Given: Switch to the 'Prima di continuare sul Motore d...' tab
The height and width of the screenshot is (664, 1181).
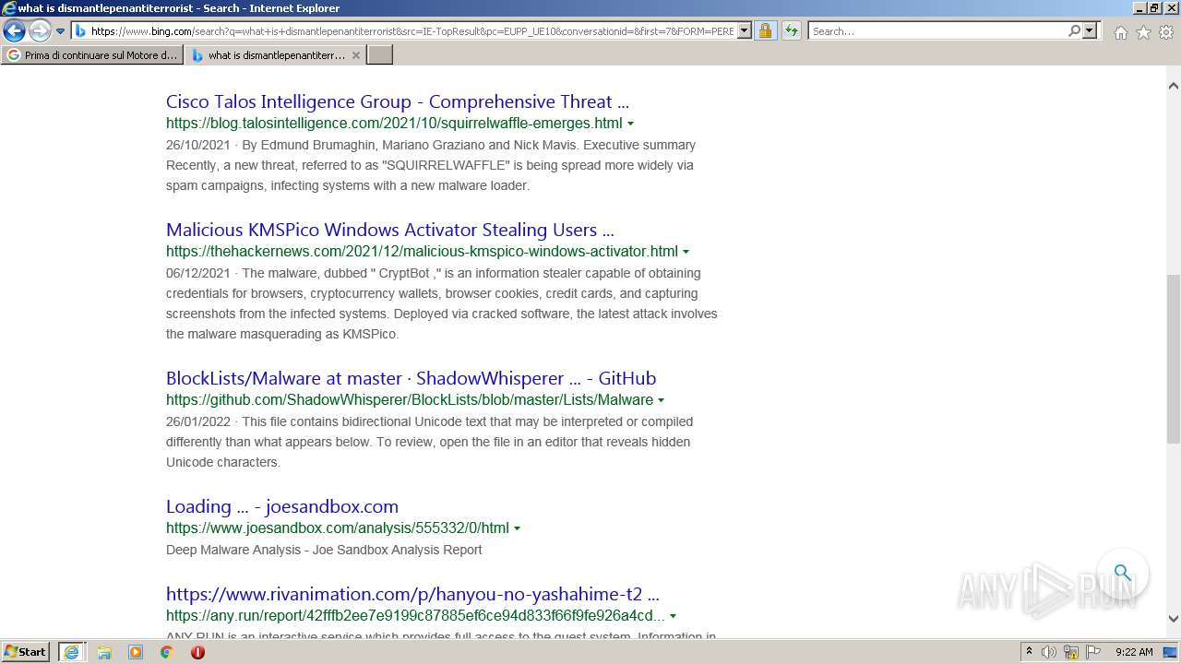Looking at the screenshot, I should point(93,55).
